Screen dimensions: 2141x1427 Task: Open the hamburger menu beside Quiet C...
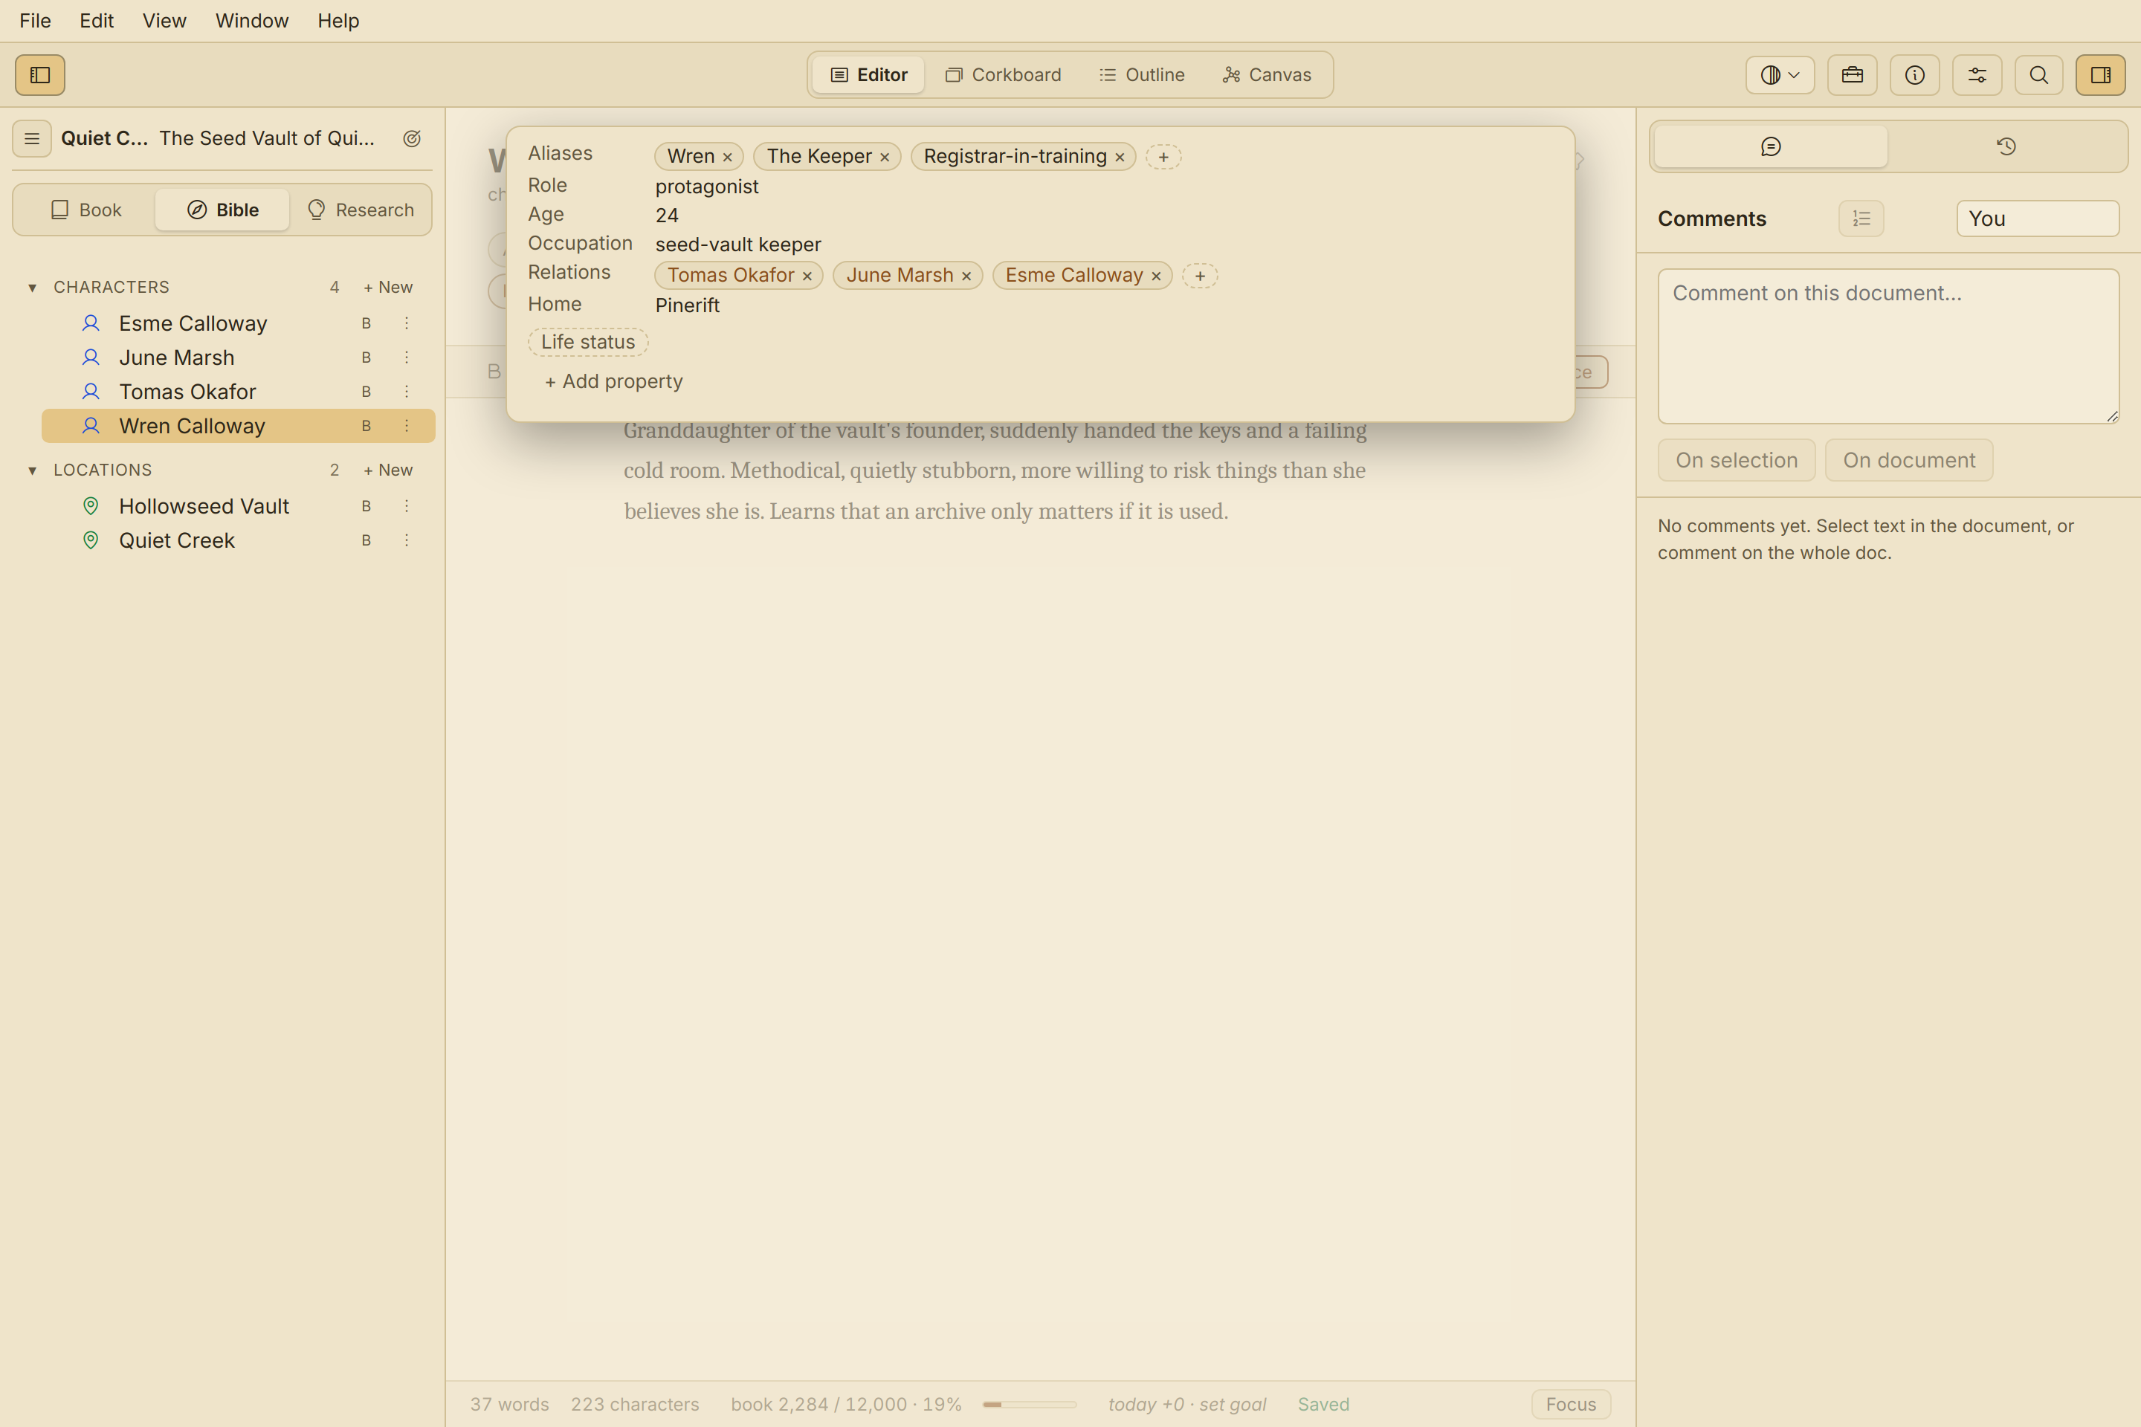click(x=32, y=138)
